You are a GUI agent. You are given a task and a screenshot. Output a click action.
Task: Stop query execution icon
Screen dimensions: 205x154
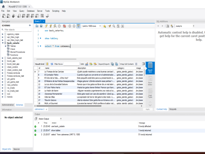[x=59, y=26]
